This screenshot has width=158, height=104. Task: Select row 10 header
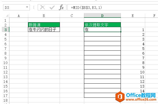[5, 63]
